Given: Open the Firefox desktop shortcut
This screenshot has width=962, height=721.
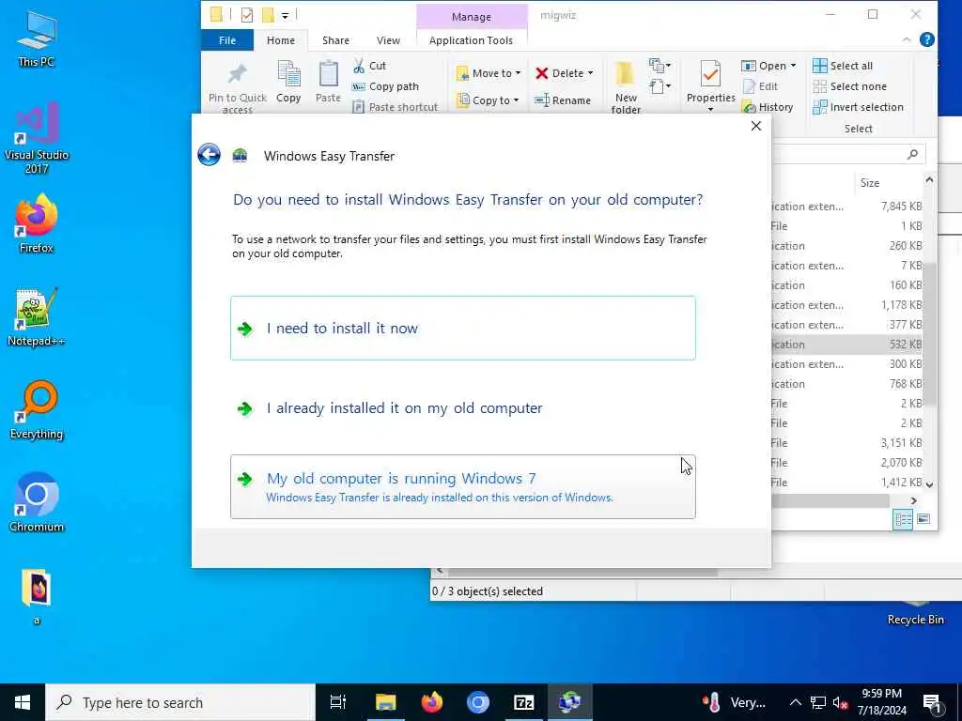Looking at the screenshot, I should point(37,223).
